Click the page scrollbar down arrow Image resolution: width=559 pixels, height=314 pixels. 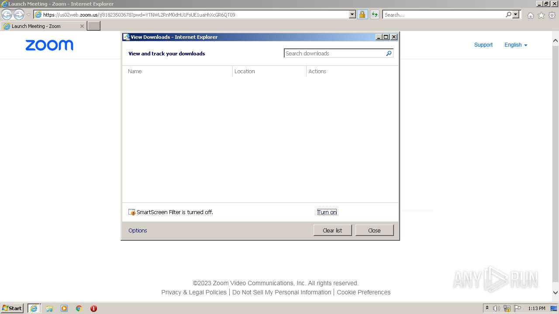coord(555,293)
